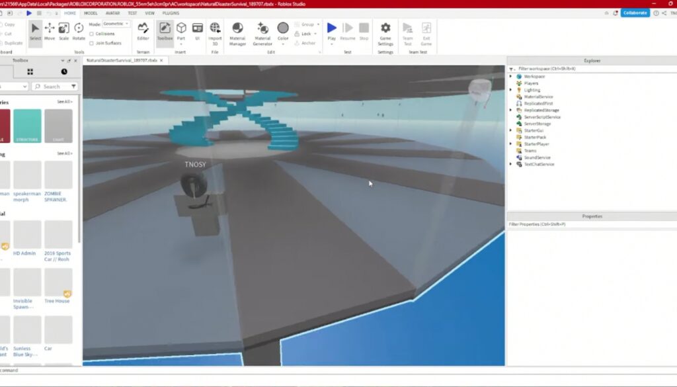Switch to the MODEL ribbon tab
Image resolution: width=677 pixels, height=387 pixels.
[91, 13]
